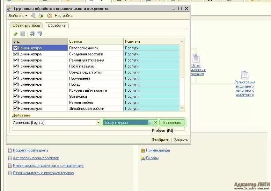Click the Отобрать button
This screenshot has width=271, height=191.
click(x=160, y=140)
